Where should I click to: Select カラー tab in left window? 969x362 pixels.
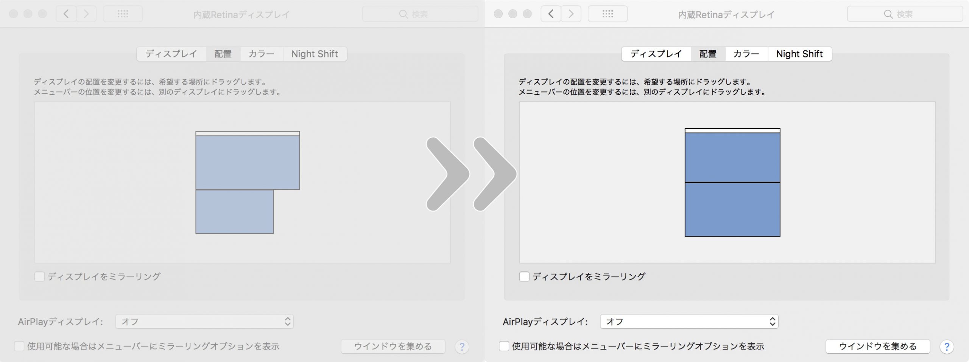click(x=262, y=54)
